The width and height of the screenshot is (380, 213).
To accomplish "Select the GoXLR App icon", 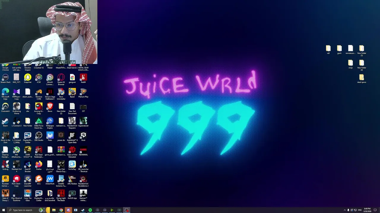I will tap(72, 195).
